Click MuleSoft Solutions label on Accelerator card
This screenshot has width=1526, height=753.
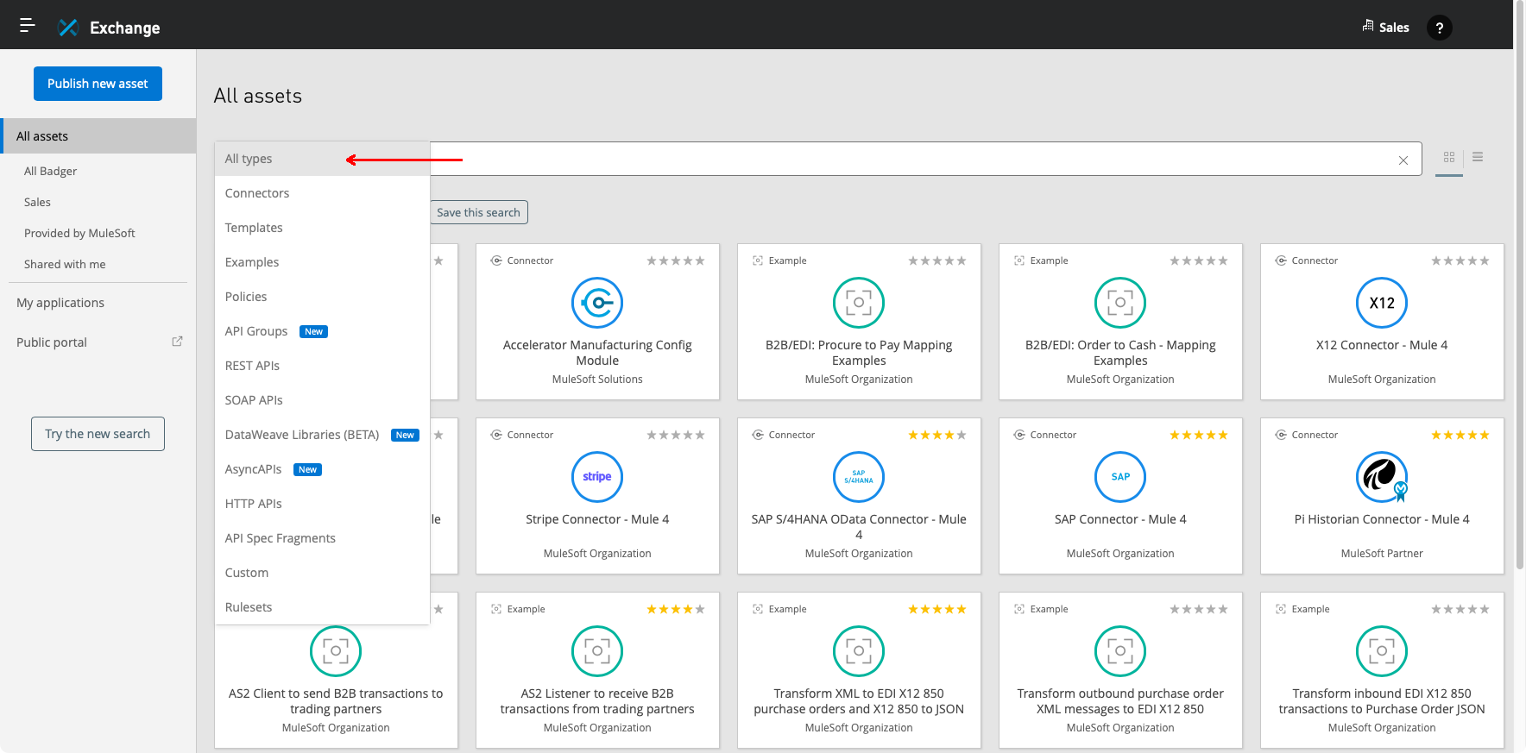pyautogui.click(x=597, y=380)
